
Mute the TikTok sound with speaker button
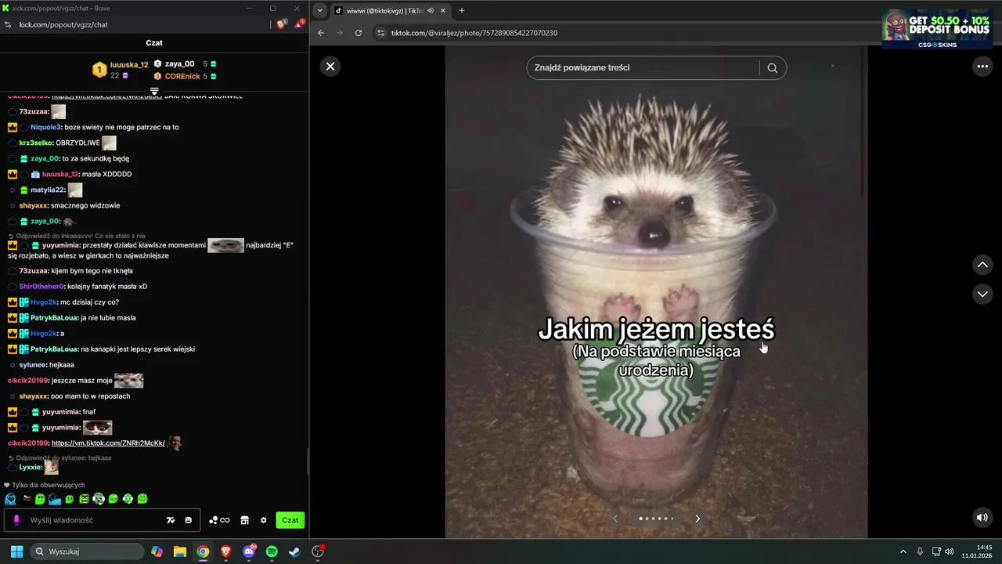tap(982, 518)
